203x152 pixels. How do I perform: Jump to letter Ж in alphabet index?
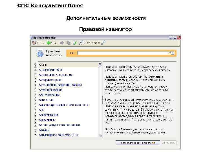pos(35,82)
